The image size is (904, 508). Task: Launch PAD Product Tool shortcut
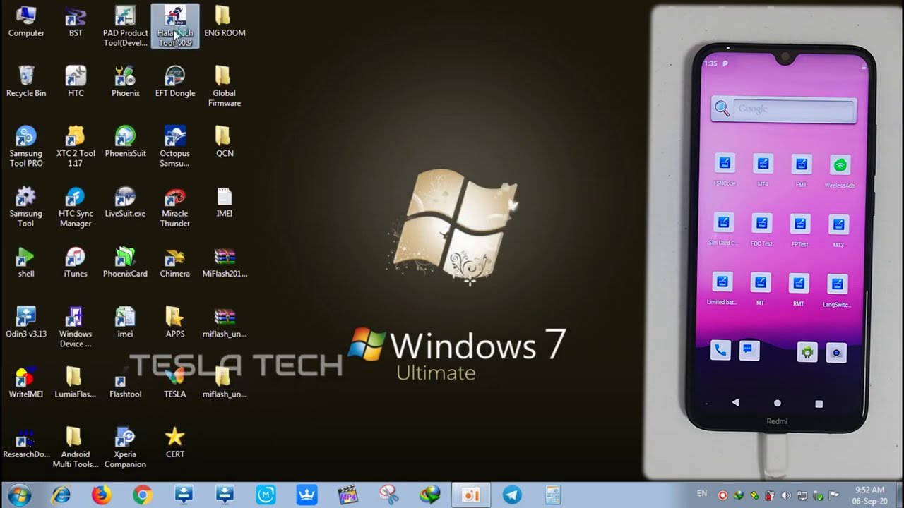tap(125, 26)
